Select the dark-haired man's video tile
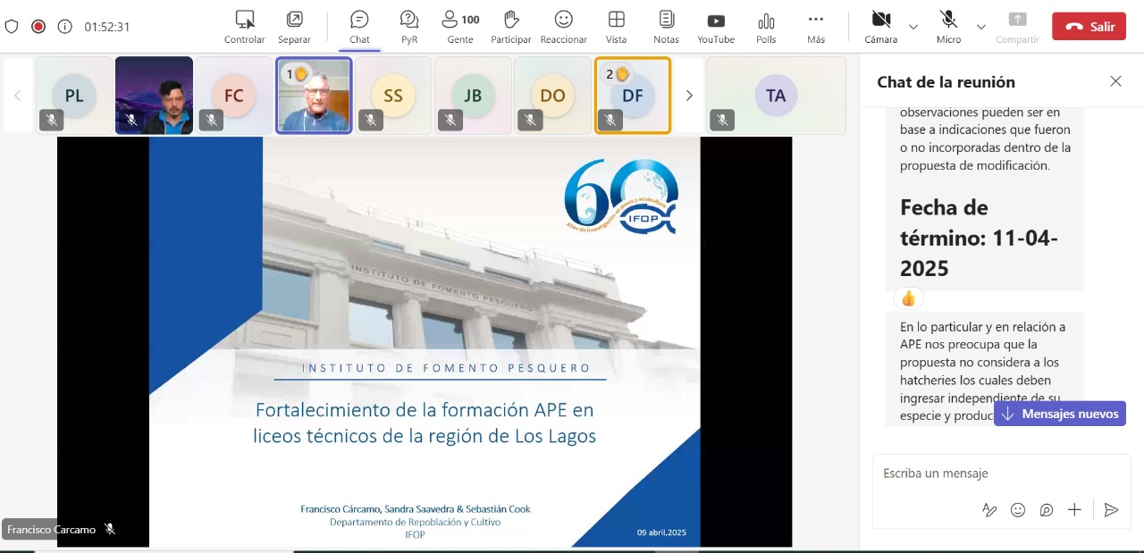The width and height of the screenshot is (1144, 553). point(154,96)
